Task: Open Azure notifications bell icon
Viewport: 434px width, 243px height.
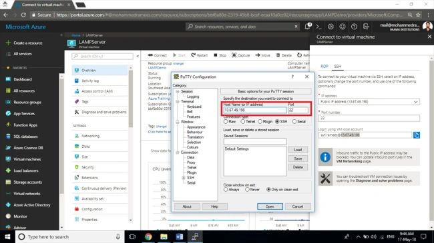Action: (x=308, y=27)
